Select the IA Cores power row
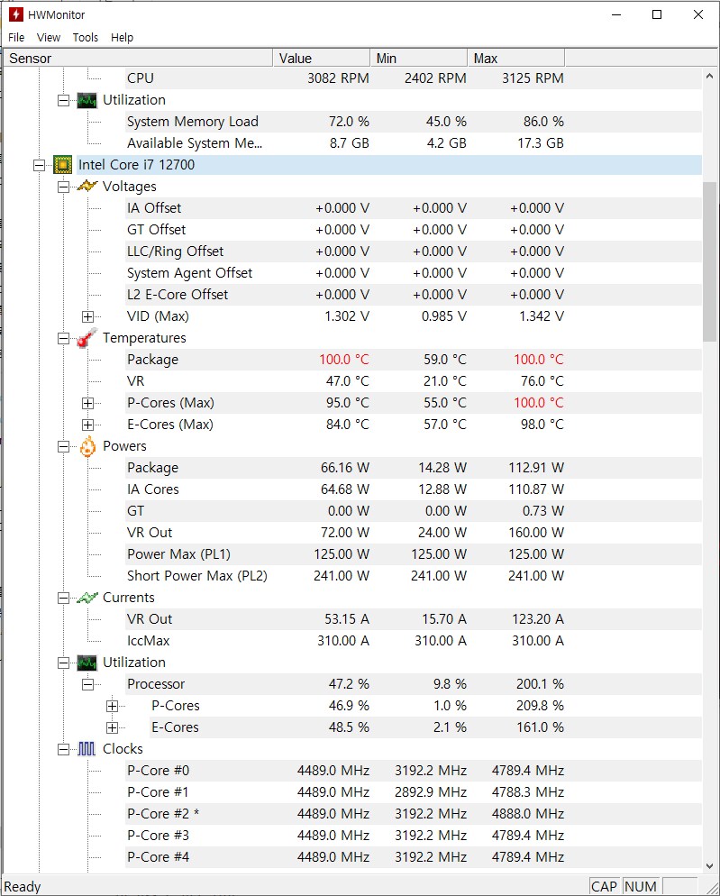This screenshot has width=720, height=896. tap(414, 489)
